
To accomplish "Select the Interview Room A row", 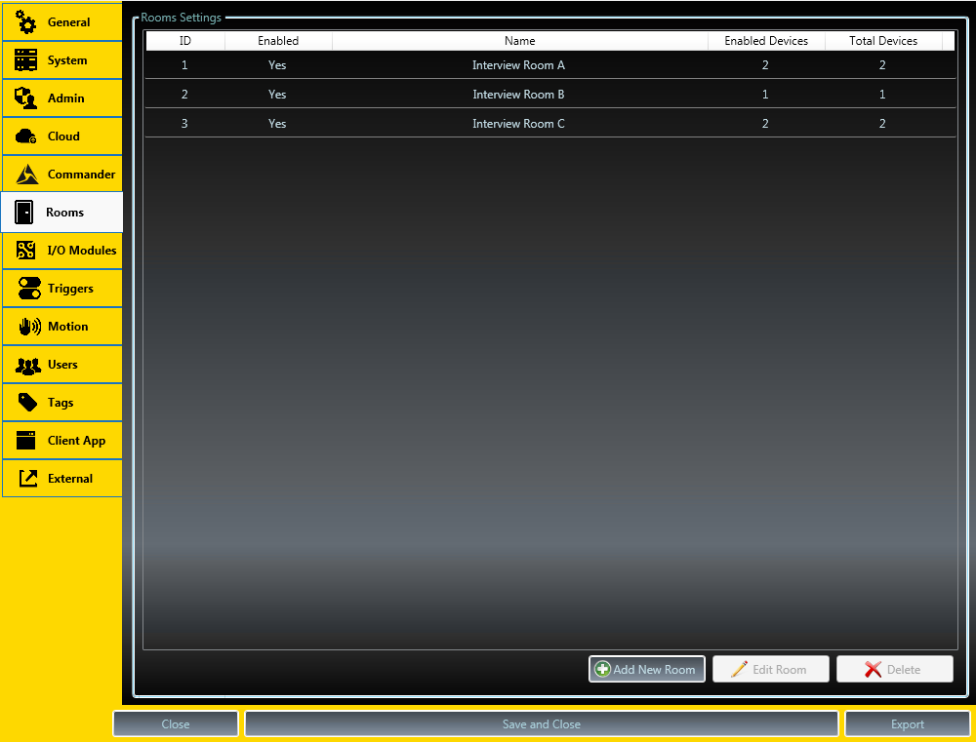I will click(x=518, y=65).
